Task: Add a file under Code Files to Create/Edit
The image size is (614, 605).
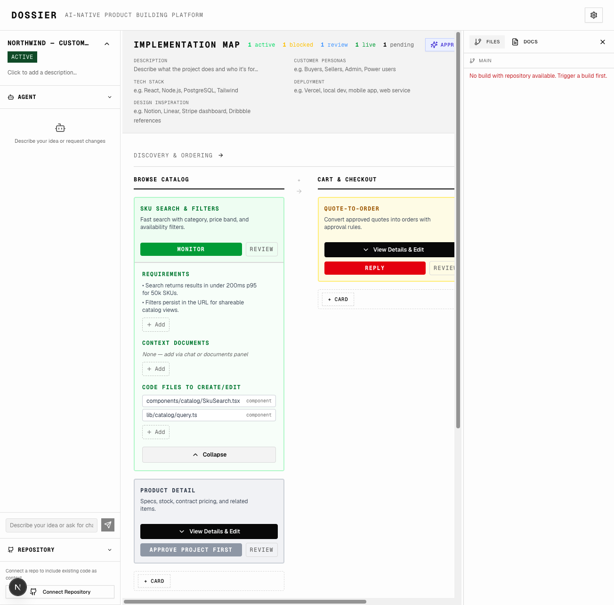Action: click(156, 432)
